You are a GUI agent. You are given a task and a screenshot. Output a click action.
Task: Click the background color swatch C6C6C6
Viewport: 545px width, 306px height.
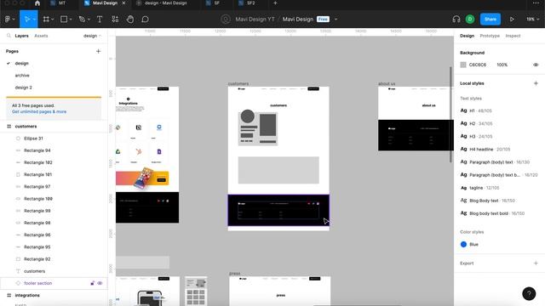click(463, 65)
